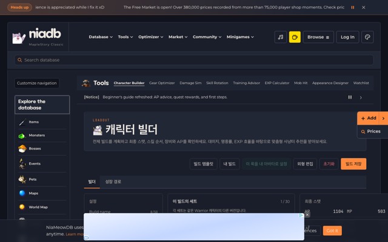388x242 pixels.
Task: Click Customize navigation button
Action: point(37,83)
